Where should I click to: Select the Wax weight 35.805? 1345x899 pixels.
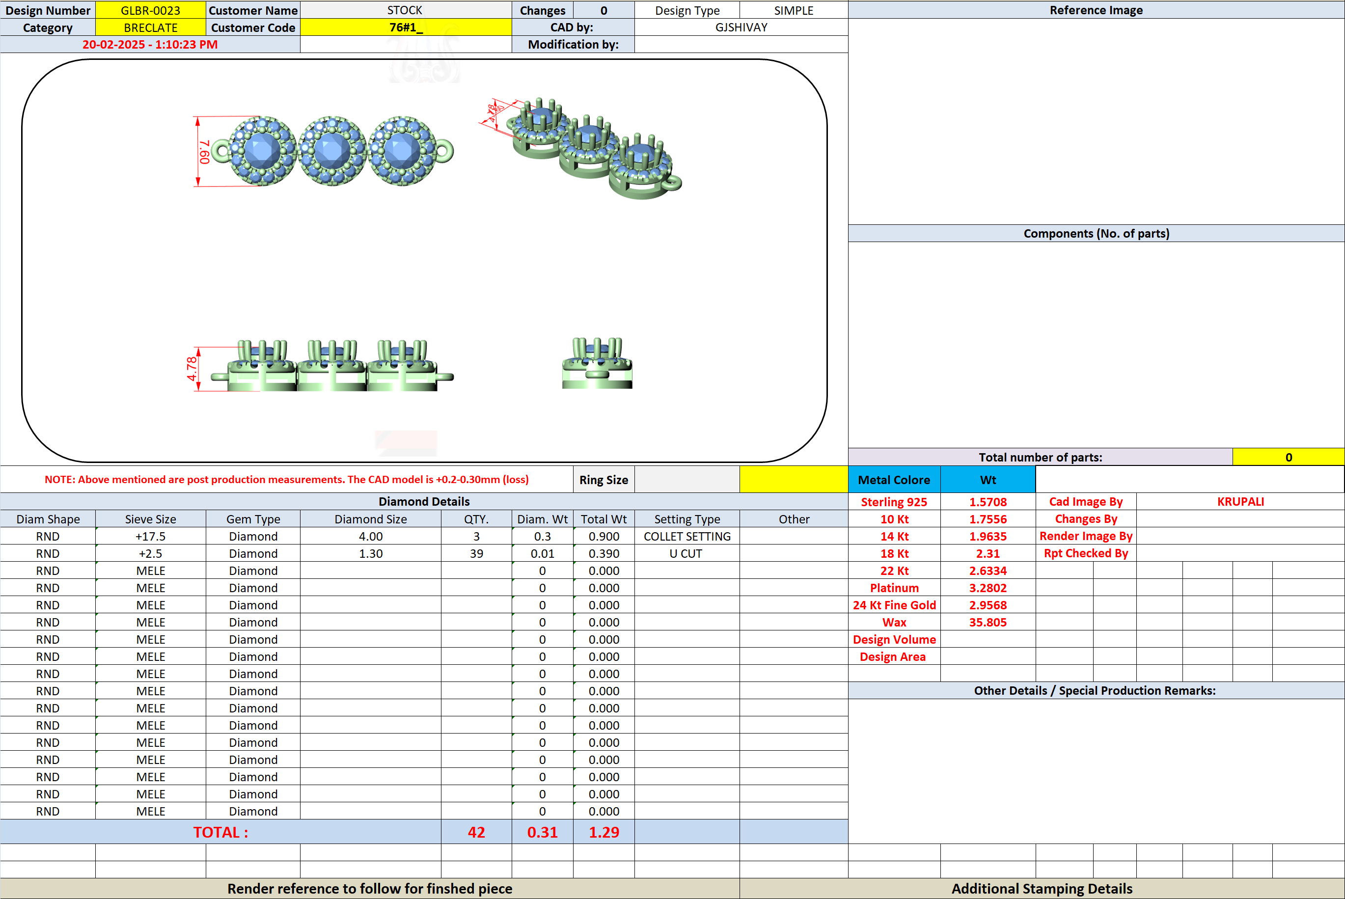pyautogui.click(x=988, y=622)
